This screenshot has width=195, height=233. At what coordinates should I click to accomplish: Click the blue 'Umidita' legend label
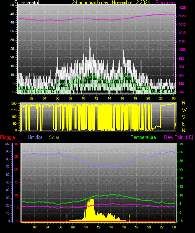click(35, 137)
